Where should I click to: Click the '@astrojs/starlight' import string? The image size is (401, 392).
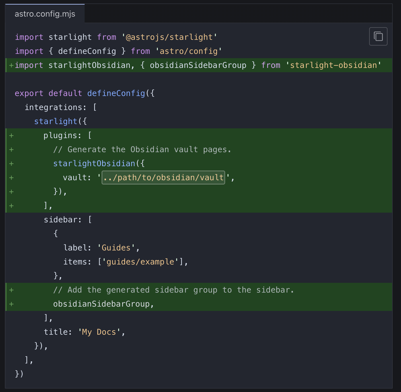[169, 37]
